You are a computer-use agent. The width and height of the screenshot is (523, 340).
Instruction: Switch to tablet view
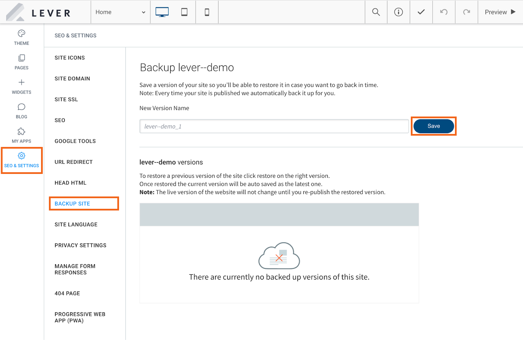[x=184, y=12]
